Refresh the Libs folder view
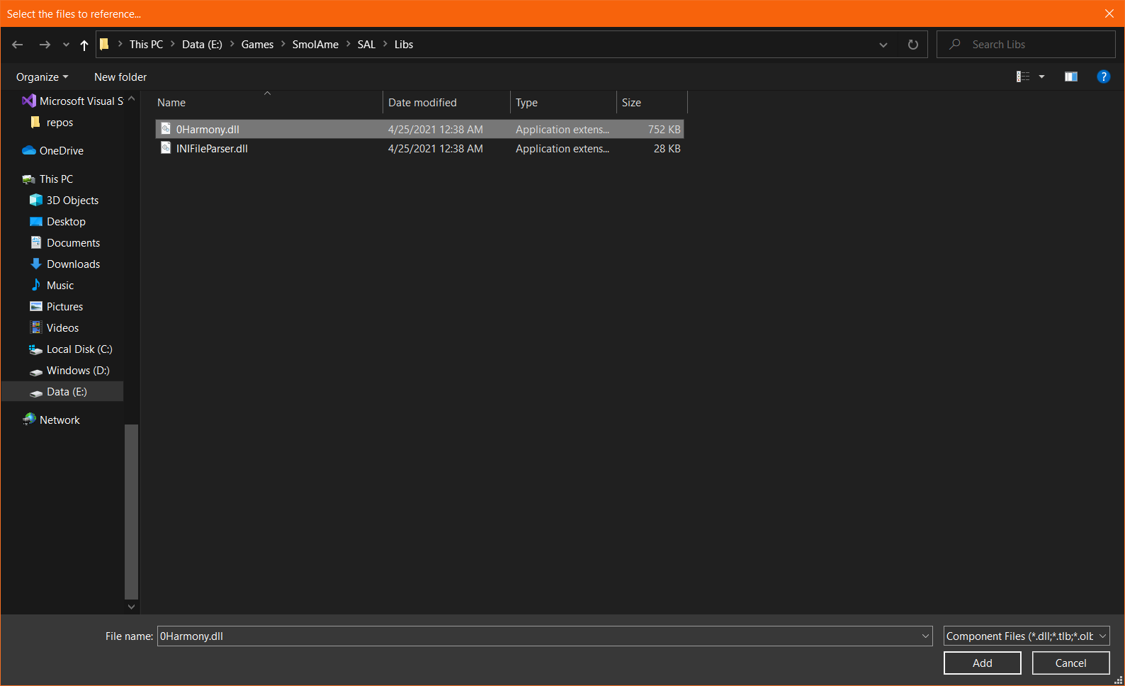Image resolution: width=1125 pixels, height=686 pixels. 913,45
